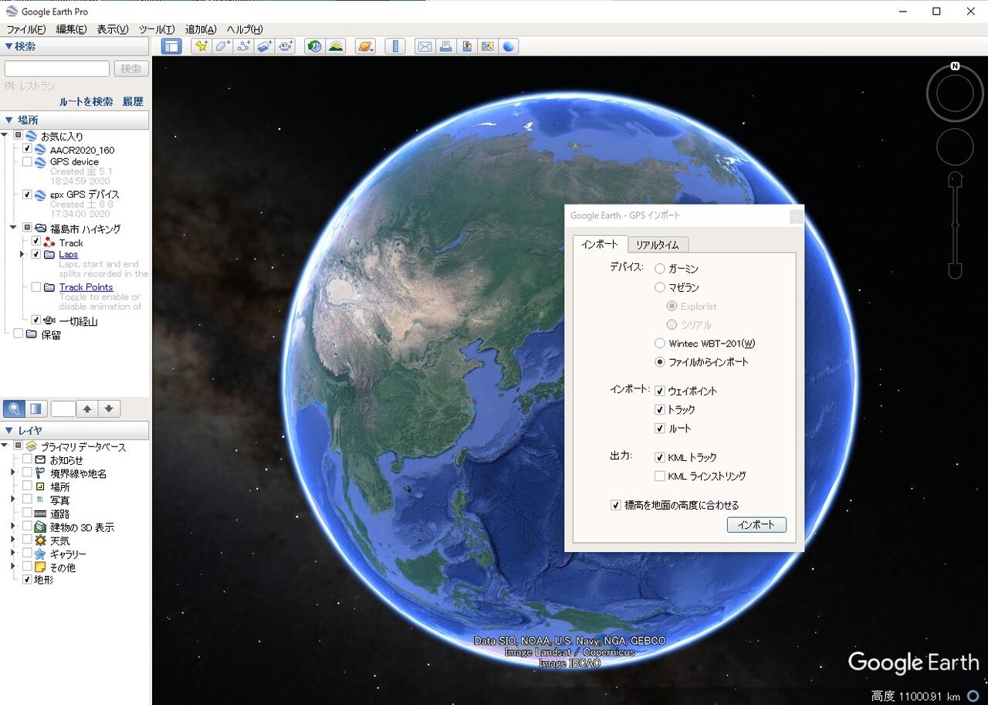Select the ruler measurement tool
The image size is (988, 705).
[394, 46]
